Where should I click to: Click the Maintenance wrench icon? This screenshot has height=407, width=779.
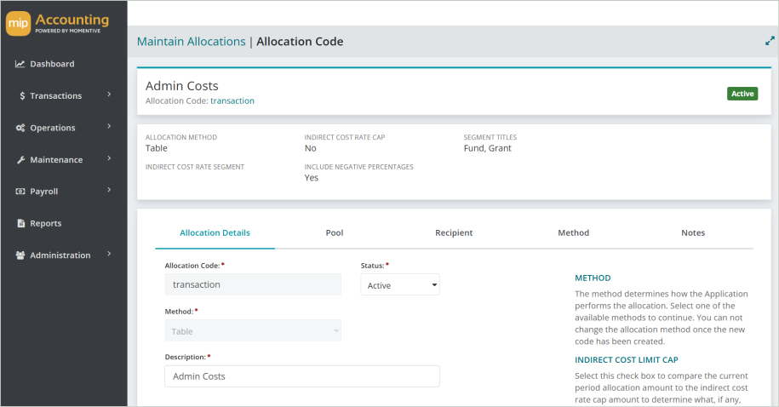(20, 160)
